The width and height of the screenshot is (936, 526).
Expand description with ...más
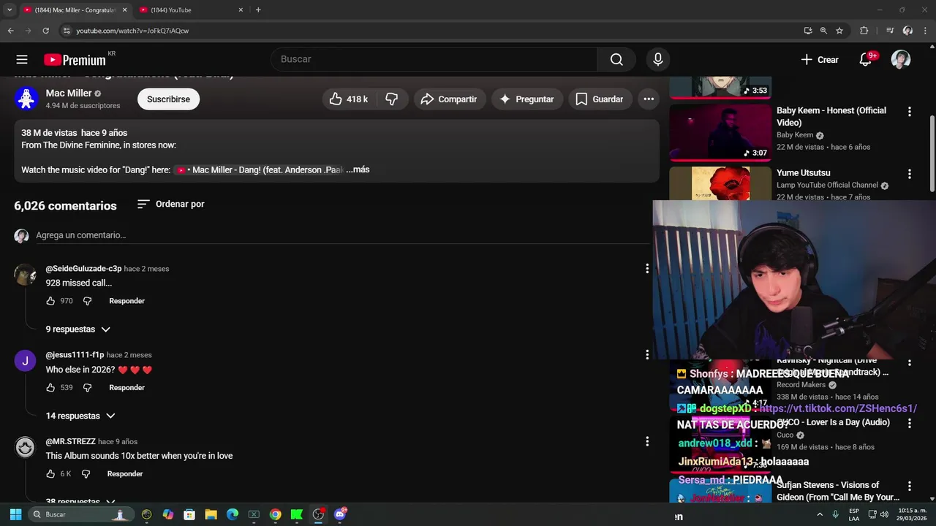point(358,169)
